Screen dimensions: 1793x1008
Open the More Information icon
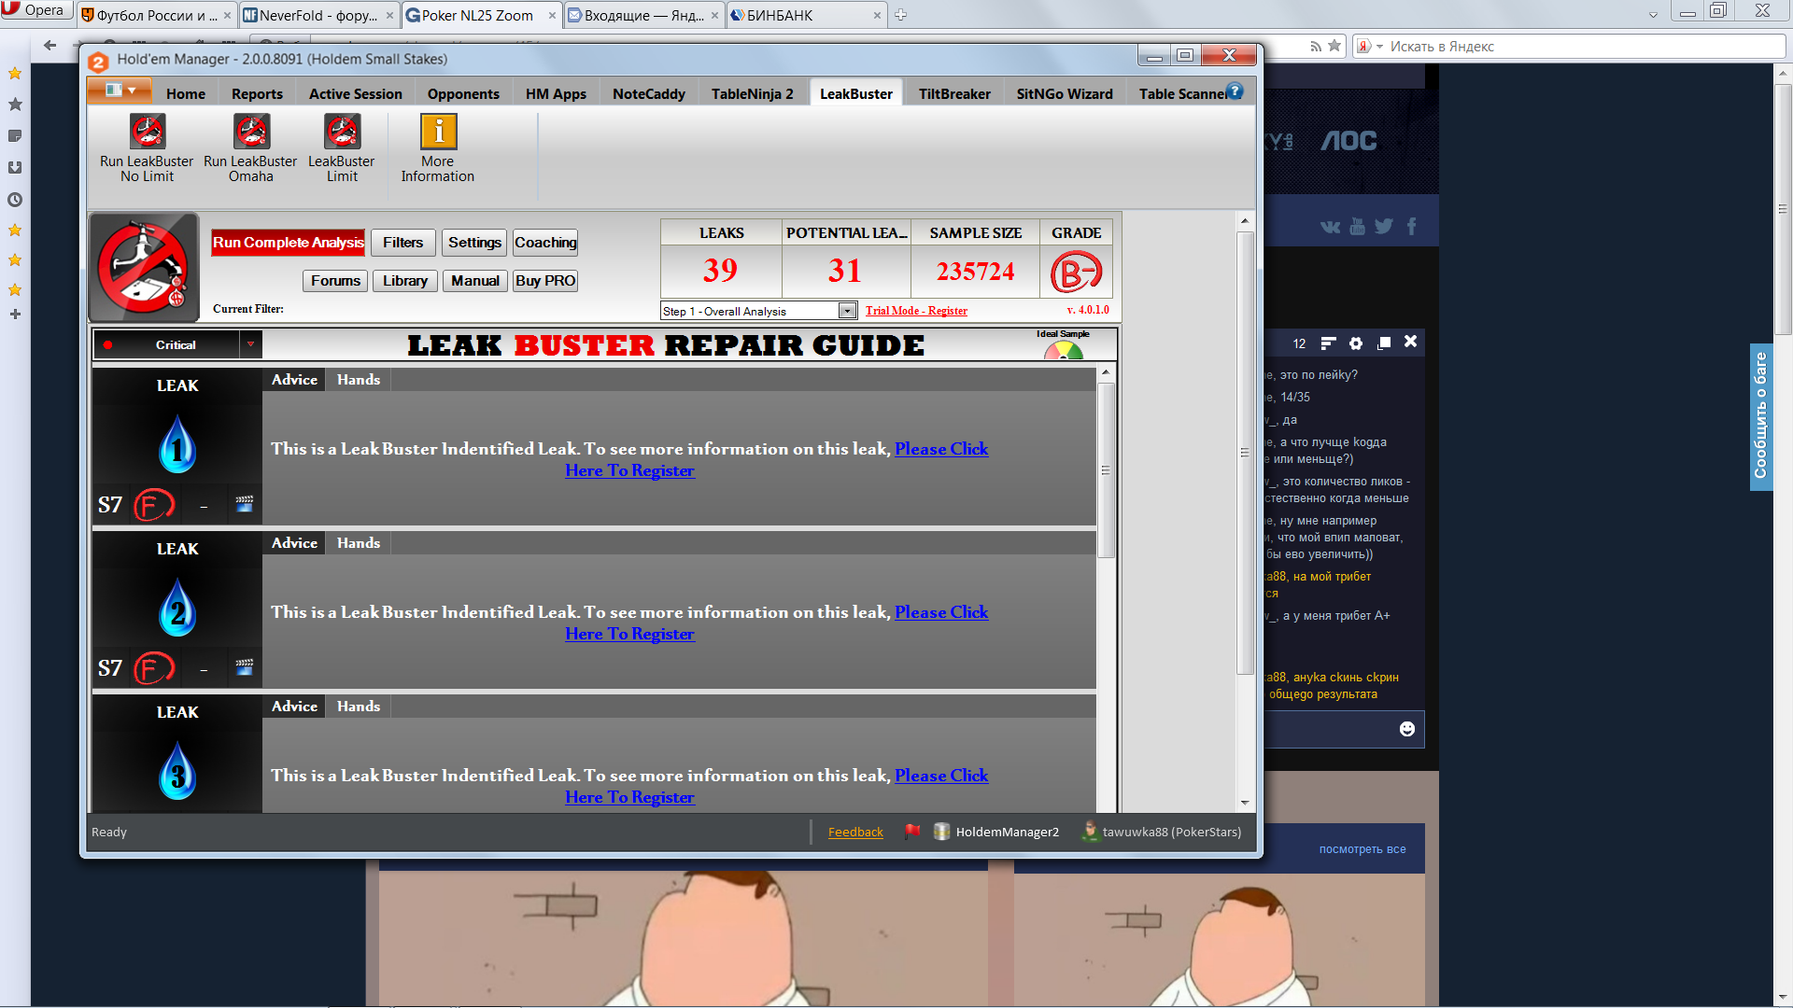click(x=438, y=133)
